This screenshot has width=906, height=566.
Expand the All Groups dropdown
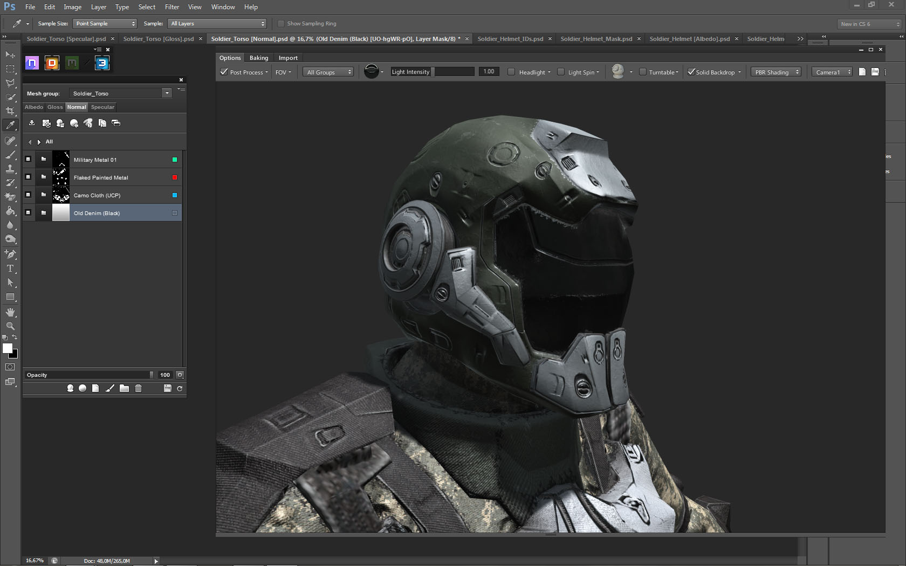pos(328,72)
